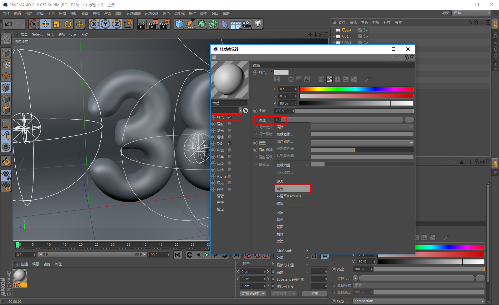The height and width of the screenshot is (305, 499).
Task: Toggle 灯光.4 visibility checkmark
Action: tap(367, 30)
